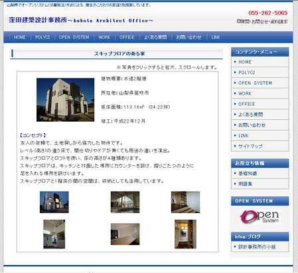This screenshot has width=298, height=273.
Task: Open POLYCI in the top navigation bar
Action: click(42, 37)
